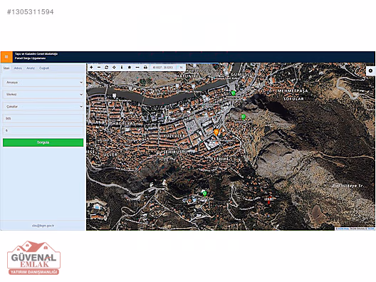Click the Zincirlikaya Sr. label on the map

[x=348, y=186]
